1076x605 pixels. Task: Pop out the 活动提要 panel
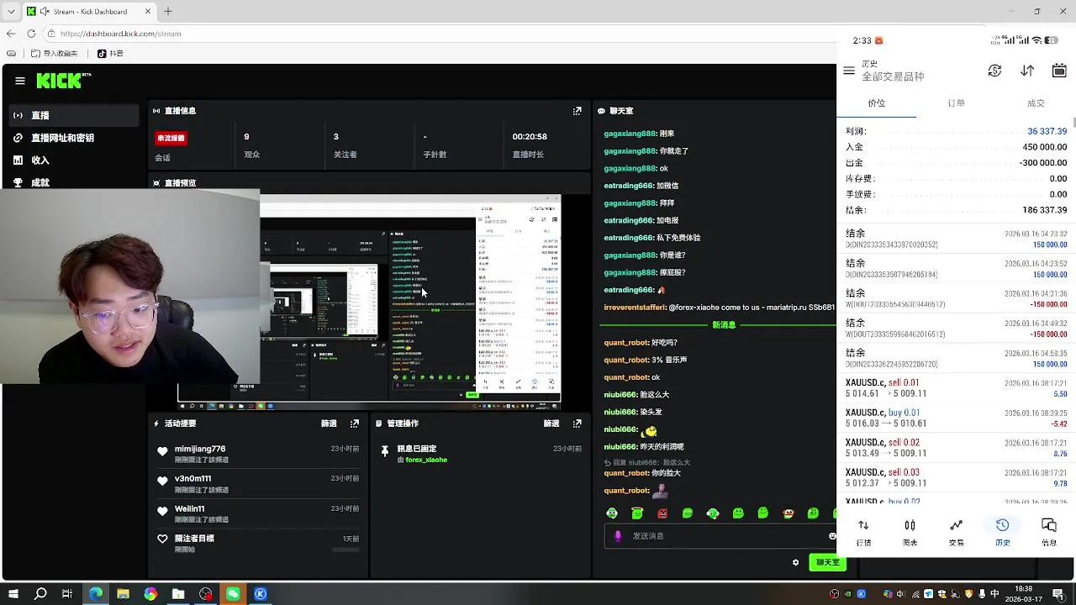pos(355,423)
